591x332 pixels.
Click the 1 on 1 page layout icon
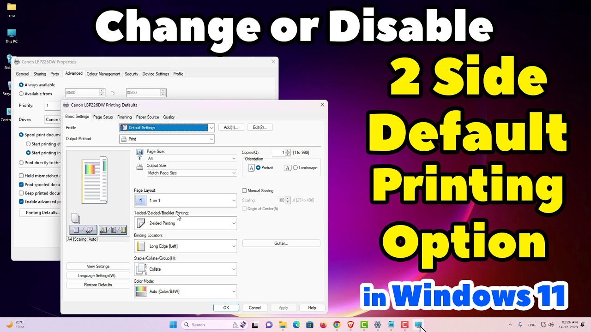pyautogui.click(x=141, y=201)
